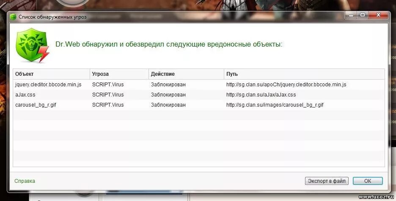This screenshot has height=201, width=396.
Task: Maximize the Список обнаруженных угроз window
Action: (363, 15)
